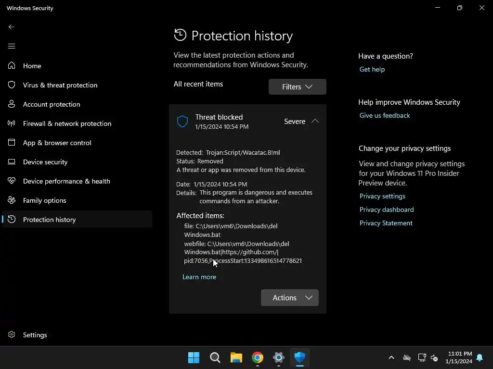The height and width of the screenshot is (369, 493).
Task: Click Give us feedback link
Action: click(x=385, y=115)
